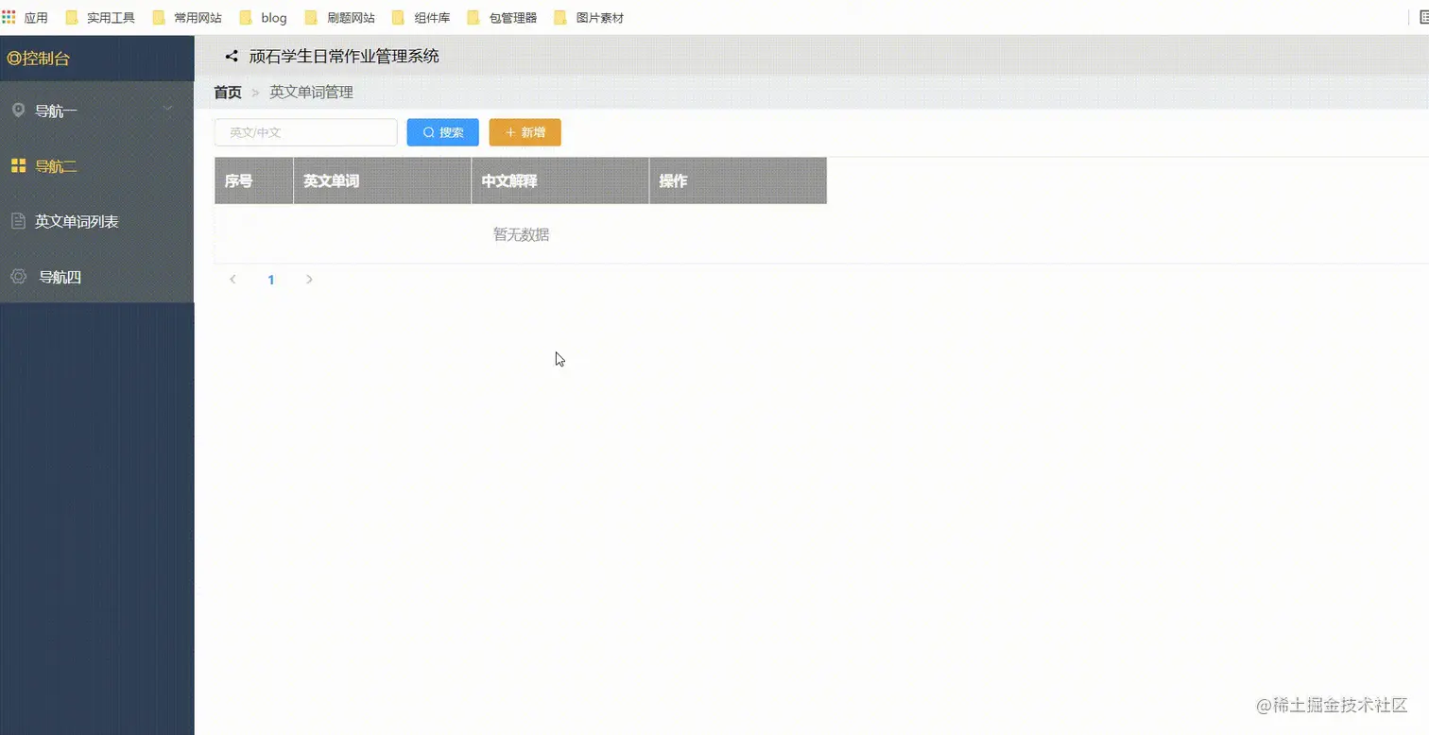Select page 1 in pagination
The width and height of the screenshot is (1429, 735).
271,280
